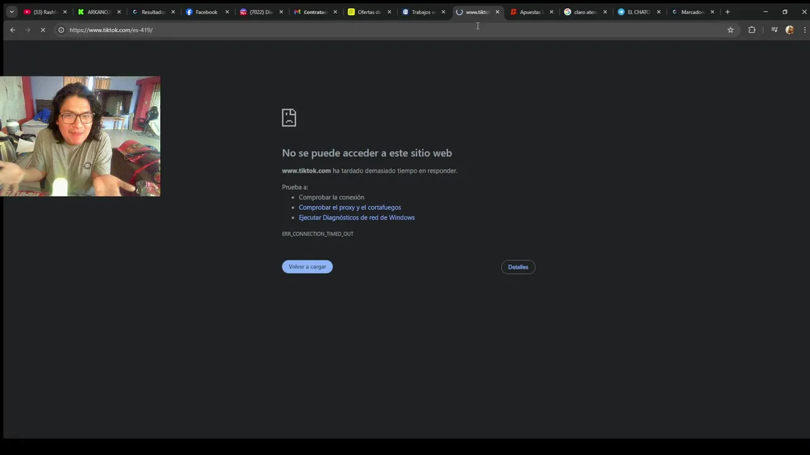Close the ARKANO2 tab
810x455 pixels.
(x=118, y=12)
